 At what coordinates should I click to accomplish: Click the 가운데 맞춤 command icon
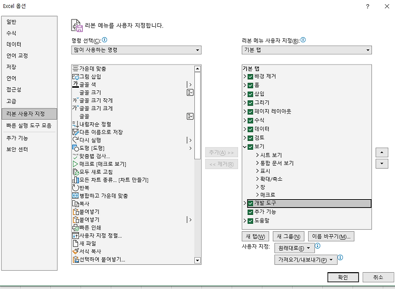75,68
